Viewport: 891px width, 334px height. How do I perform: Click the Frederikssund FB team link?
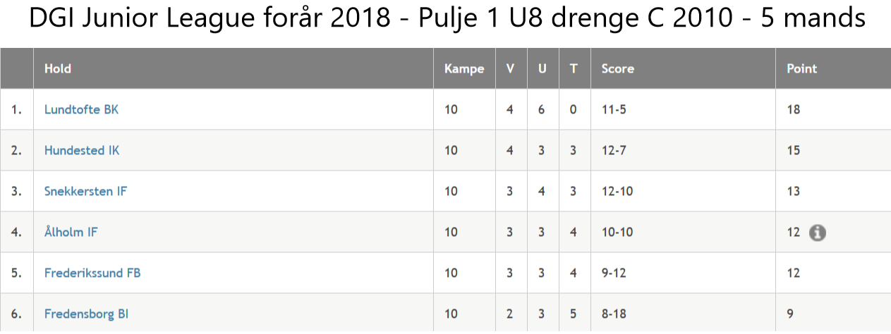[92, 273]
